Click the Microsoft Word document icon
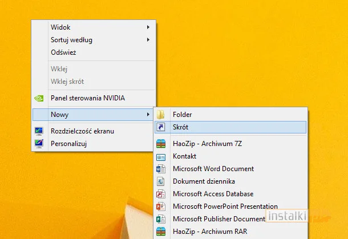 [x=161, y=169]
